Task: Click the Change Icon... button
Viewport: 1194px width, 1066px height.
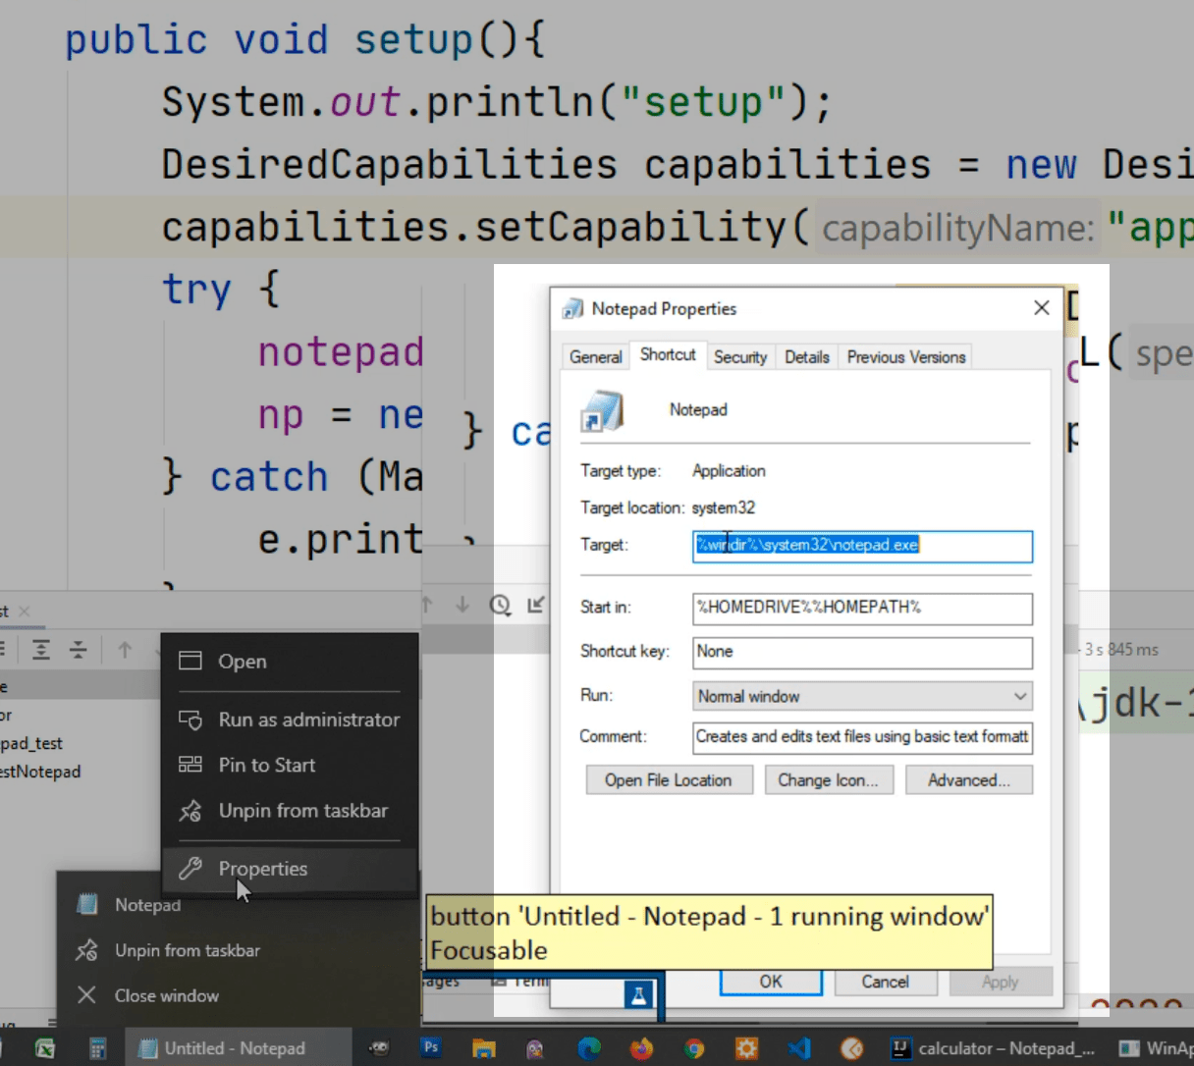Action: click(x=828, y=780)
